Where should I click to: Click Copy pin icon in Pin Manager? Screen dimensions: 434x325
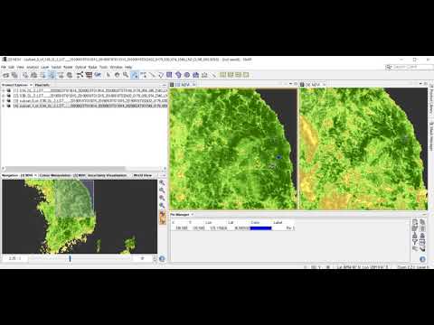[422, 222]
